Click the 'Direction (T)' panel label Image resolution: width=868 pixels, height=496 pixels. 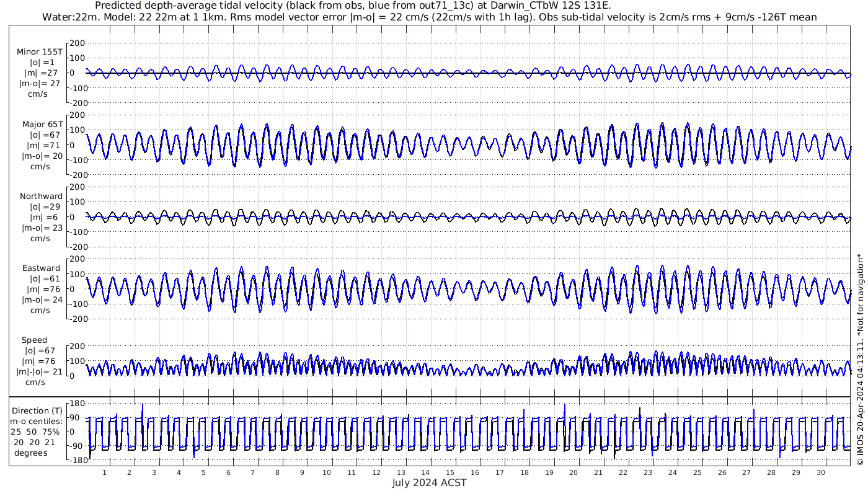[x=37, y=410]
